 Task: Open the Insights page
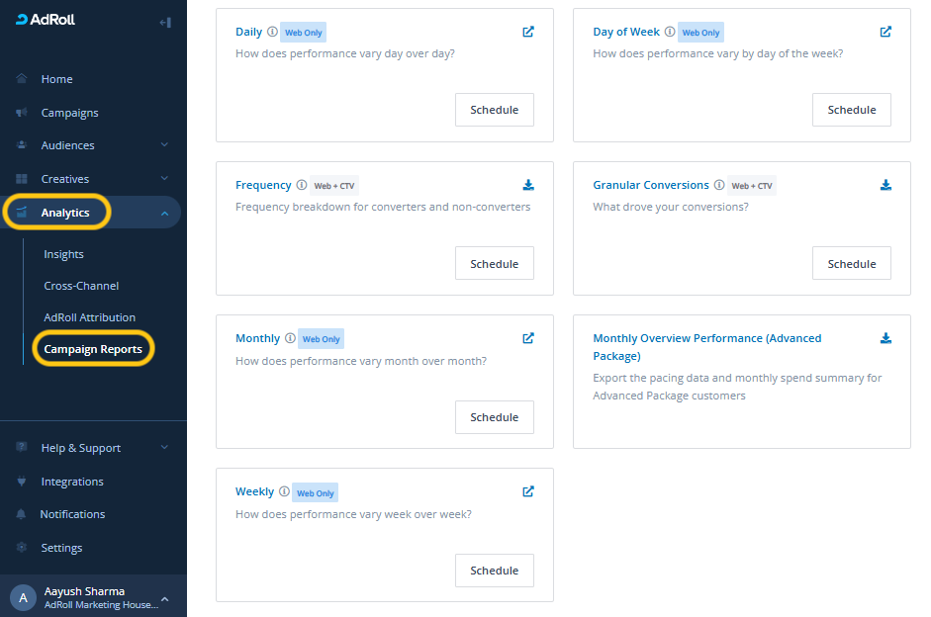point(63,254)
